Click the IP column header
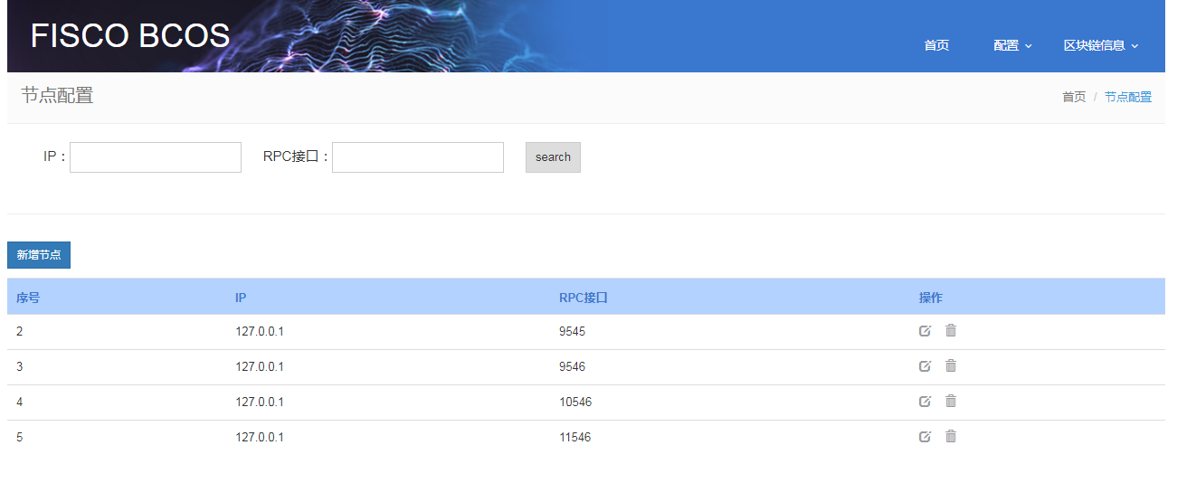 [241, 298]
